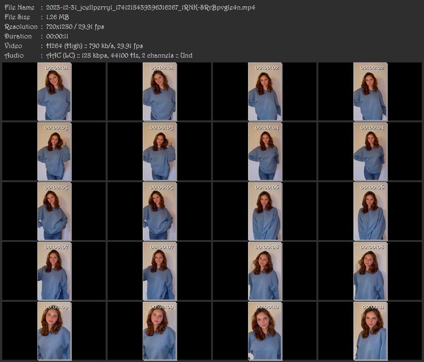Open the first frame stamped 00:00:04
Viewport: 424px width, 362px height.
265,151
